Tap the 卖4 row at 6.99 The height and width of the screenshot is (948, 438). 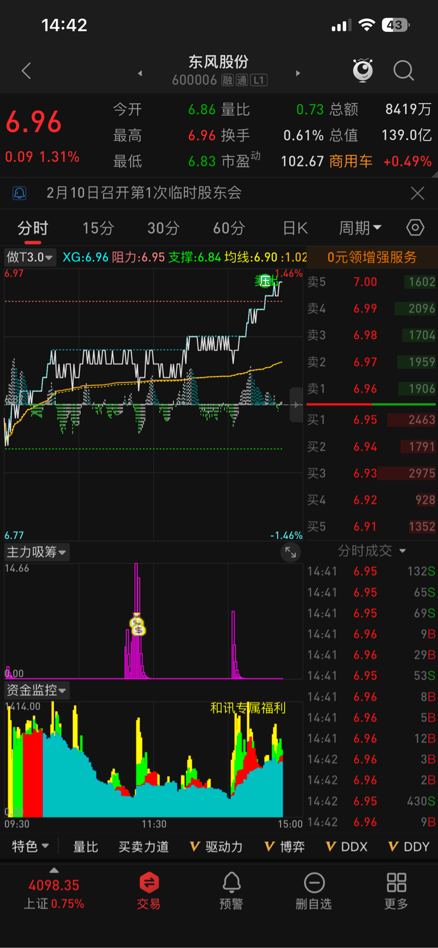point(371,309)
